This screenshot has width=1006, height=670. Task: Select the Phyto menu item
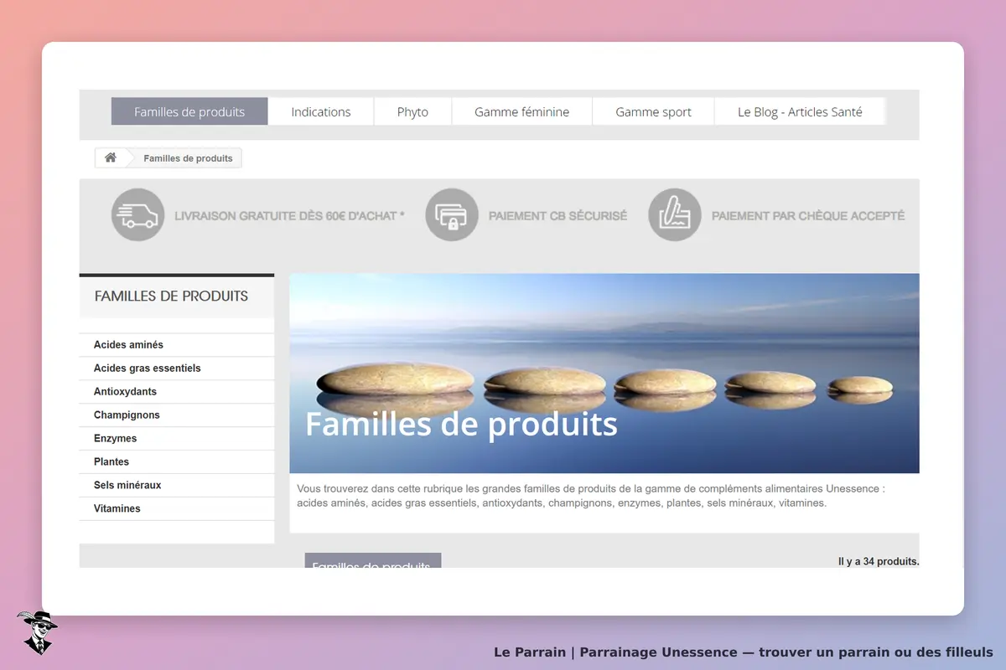click(x=412, y=111)
